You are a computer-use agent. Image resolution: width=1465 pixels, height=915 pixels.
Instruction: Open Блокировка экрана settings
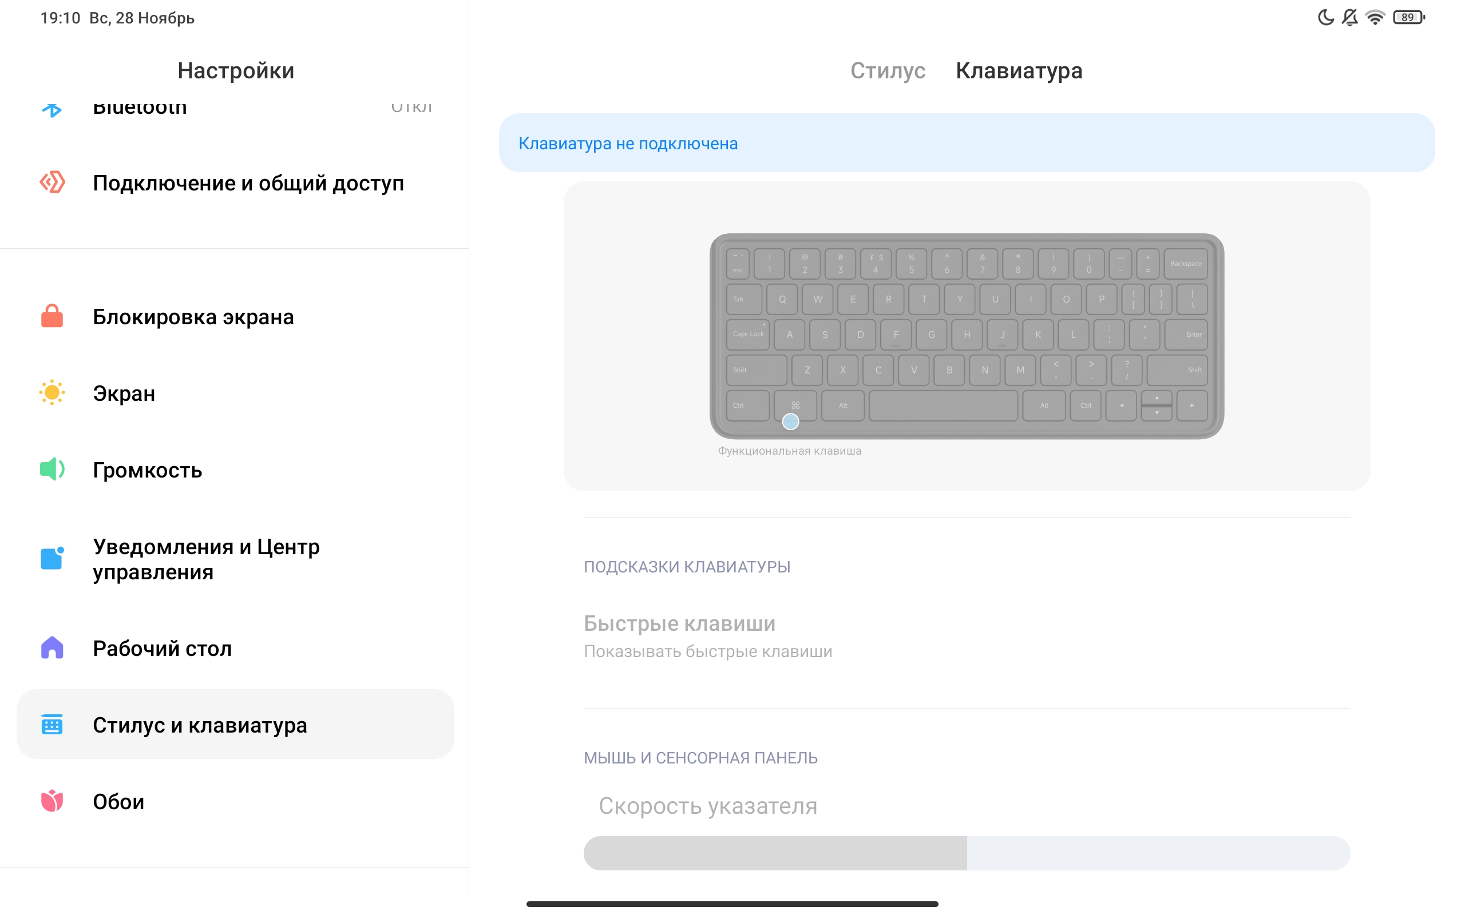click(x=193, y=316)
